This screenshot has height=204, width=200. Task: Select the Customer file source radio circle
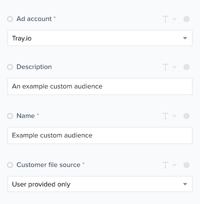pos(10,165)
